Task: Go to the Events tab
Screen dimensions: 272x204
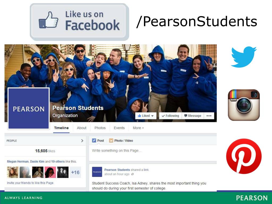Action: [119, 128]
